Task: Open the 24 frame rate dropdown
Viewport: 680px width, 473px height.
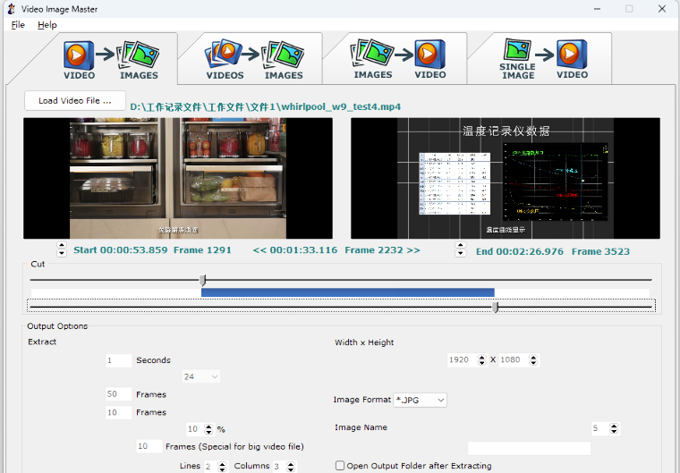Action: pyautogui.click(x=200, y=376)
